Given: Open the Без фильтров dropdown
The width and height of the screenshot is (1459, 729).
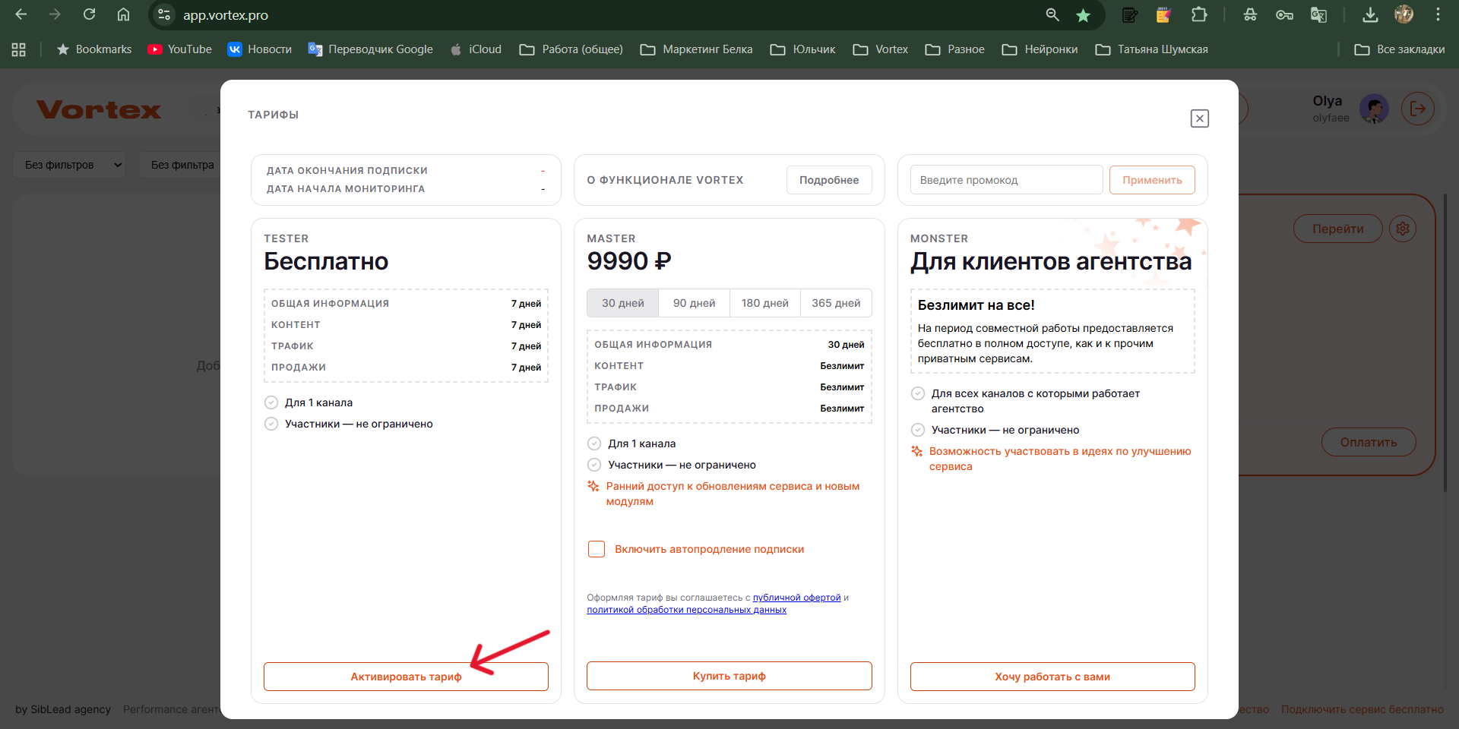Looking at the screenshot, I should (68, 164).
